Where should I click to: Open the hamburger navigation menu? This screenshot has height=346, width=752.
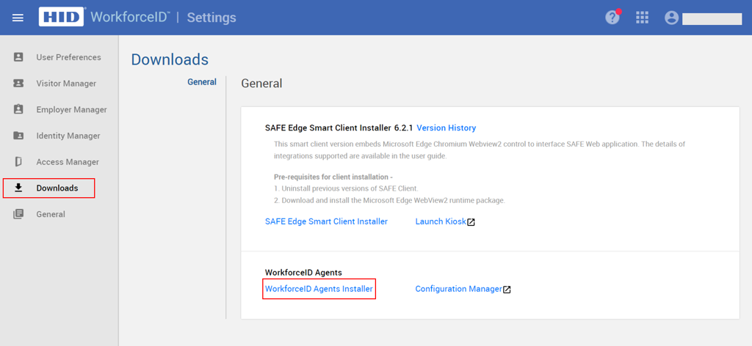coord(18,18)
